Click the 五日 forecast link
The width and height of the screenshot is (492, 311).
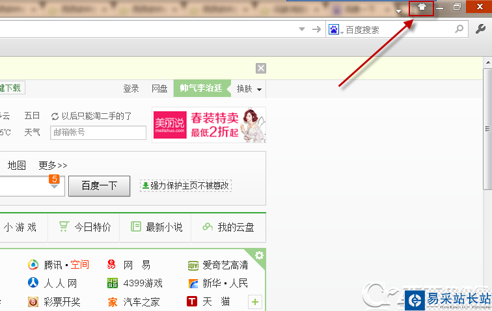click(32, 116)
